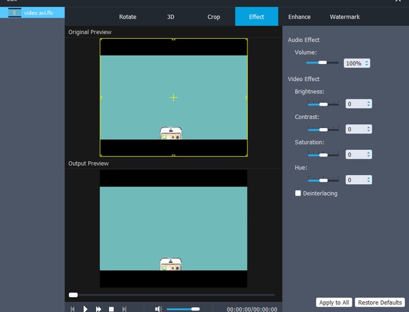Open the Watermark tab
Screen dimensions: 409x312
click(x=344, y=16)
